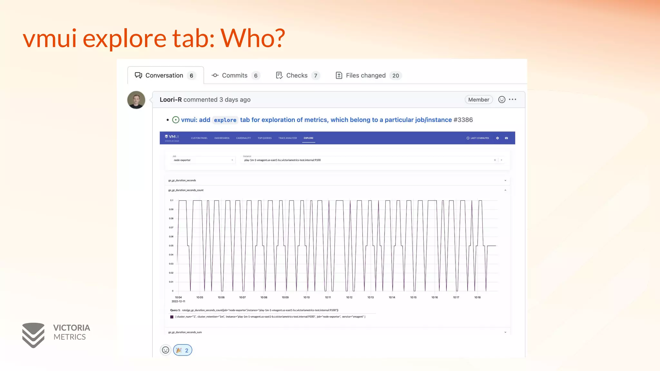Open the Commits tab
The width and height of the screenshot is (660, 371).
pyautogui.click(x=236, y=75)
